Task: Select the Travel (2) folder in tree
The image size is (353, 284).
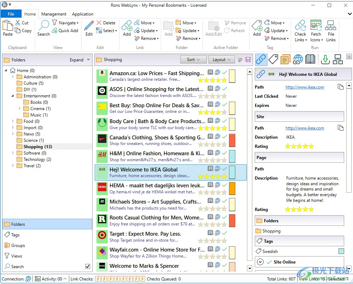Action: coord(32,166)
